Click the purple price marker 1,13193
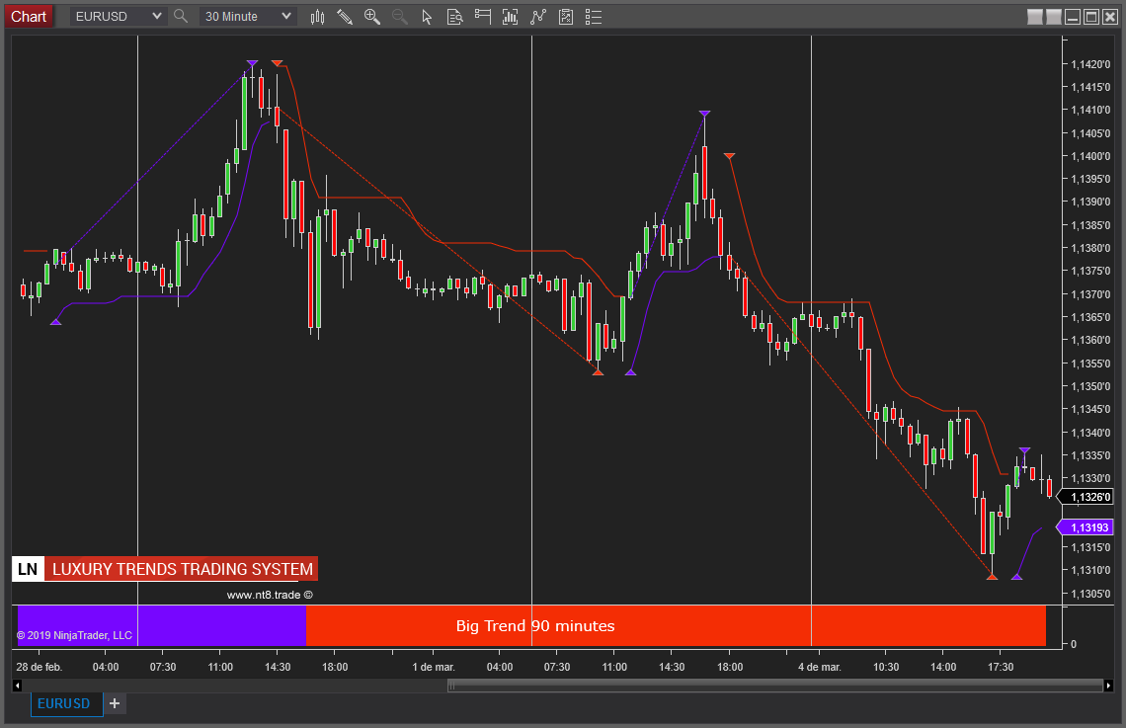The width and height of the screenshot is (1126, 728). [x=1086, y=527]
